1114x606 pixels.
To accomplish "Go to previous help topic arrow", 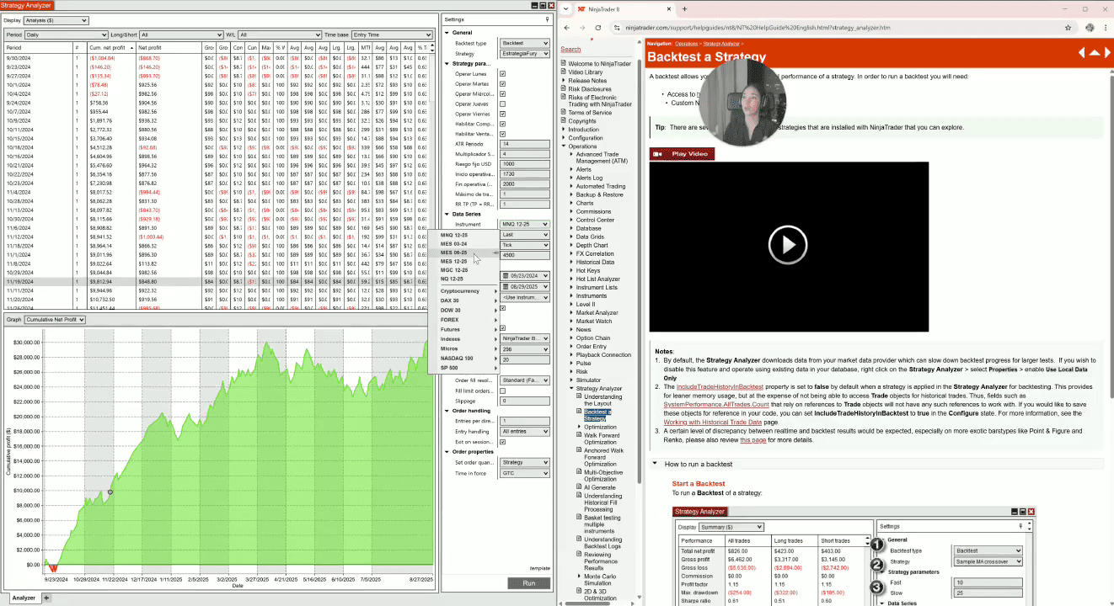I will point(1082,52).
